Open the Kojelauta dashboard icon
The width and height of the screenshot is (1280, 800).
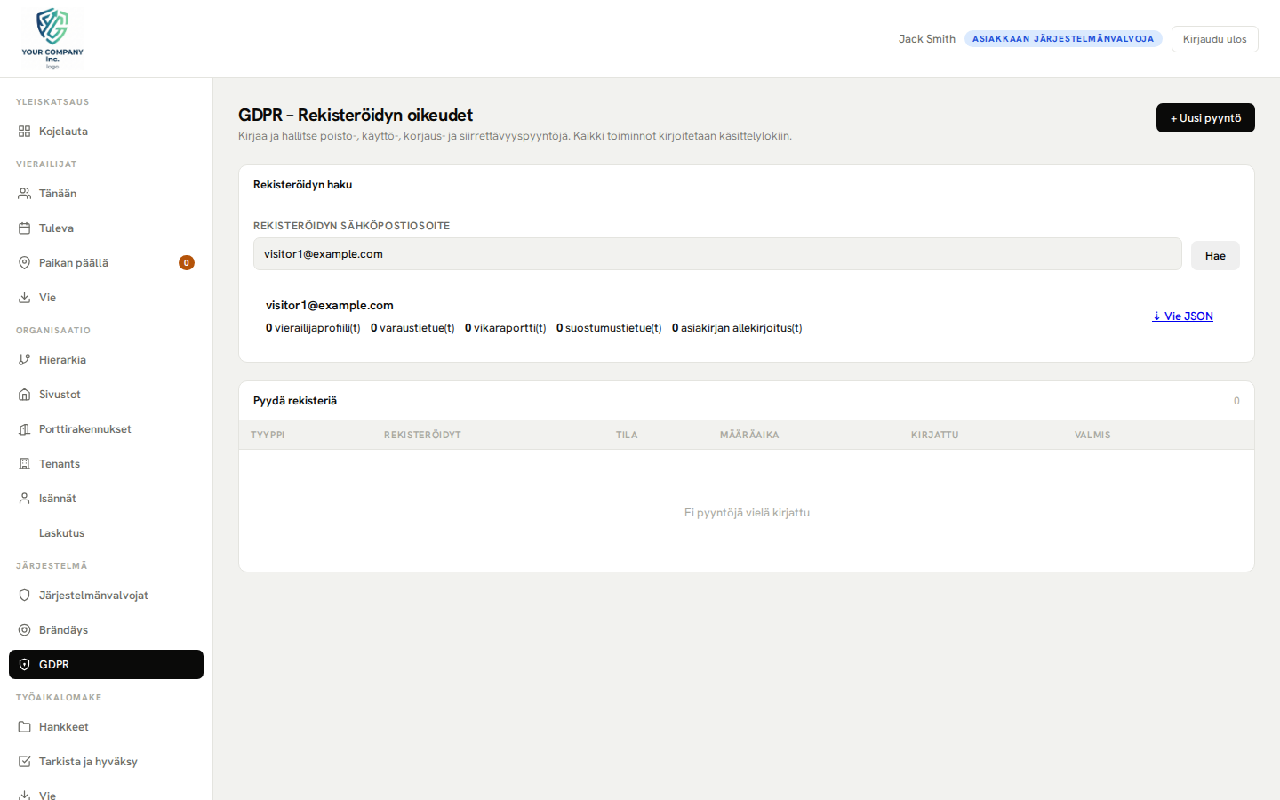(x=24, y=131)
